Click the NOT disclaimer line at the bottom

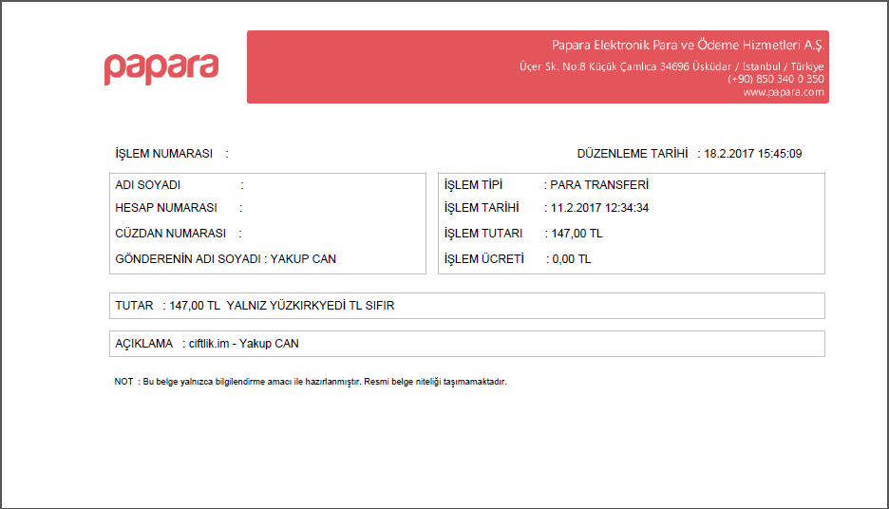[x=311, y=382]
